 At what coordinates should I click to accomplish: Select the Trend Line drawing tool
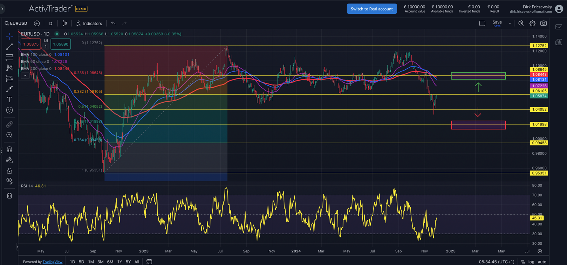pos(9,47)
